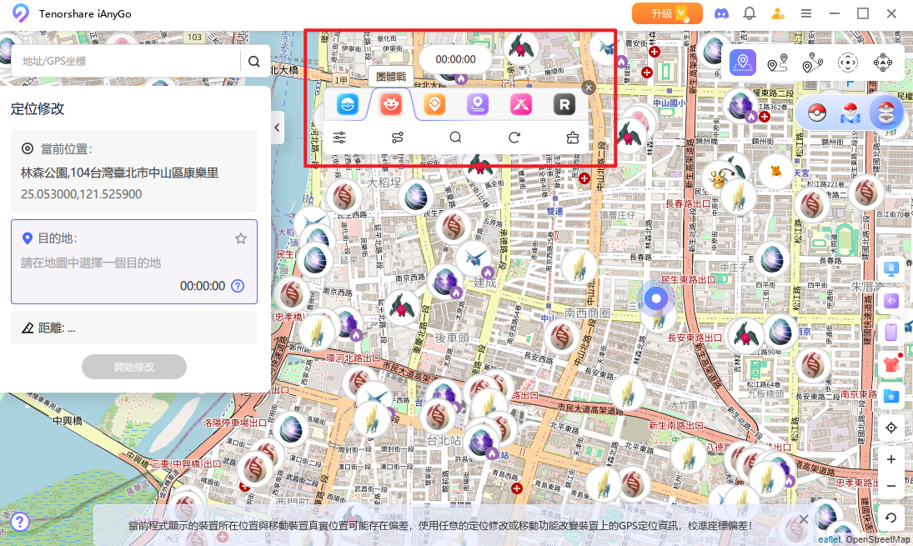Image resolution: width=913 pixels, height=546 pixels.
Task: Click the broom clear icon in panel
Action: pos(572,138)
